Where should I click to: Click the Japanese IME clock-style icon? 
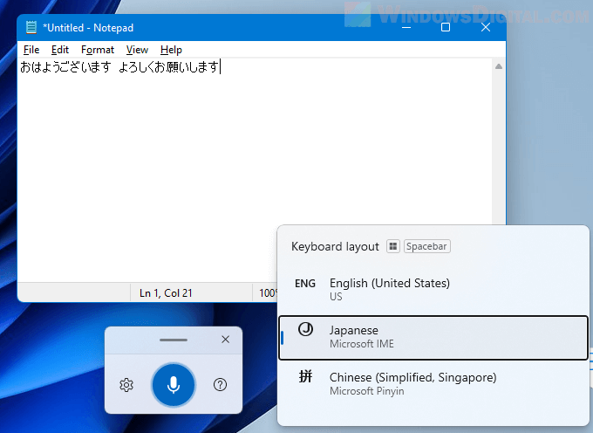coord(305,330)
